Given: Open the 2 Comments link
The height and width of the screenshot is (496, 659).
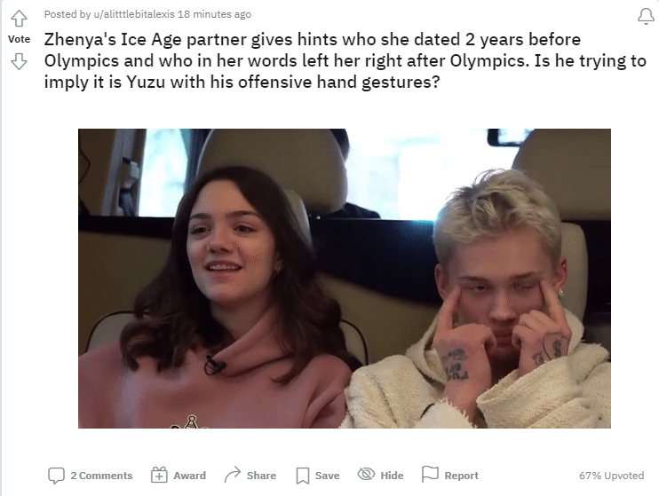Looking at the screenshot, I should click(101, 476).
